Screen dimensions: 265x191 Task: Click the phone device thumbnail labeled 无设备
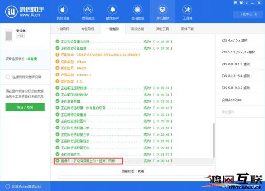(x=9, y=35)
